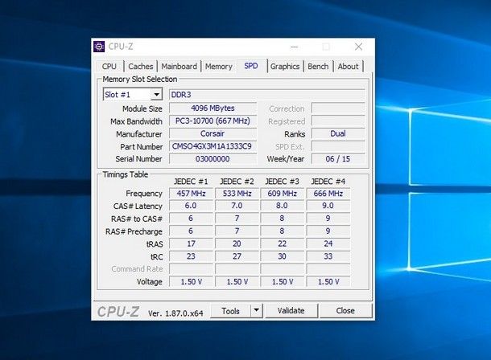
Task: Click the JEDEC #2 column header
Action: (x=237, y=182)
